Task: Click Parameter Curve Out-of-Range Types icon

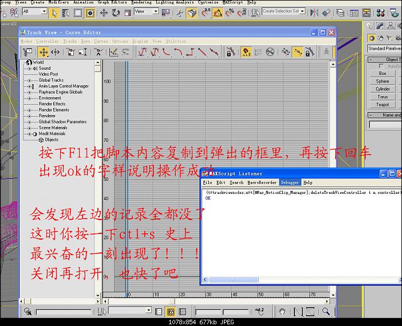Action: tap(258, 52)
